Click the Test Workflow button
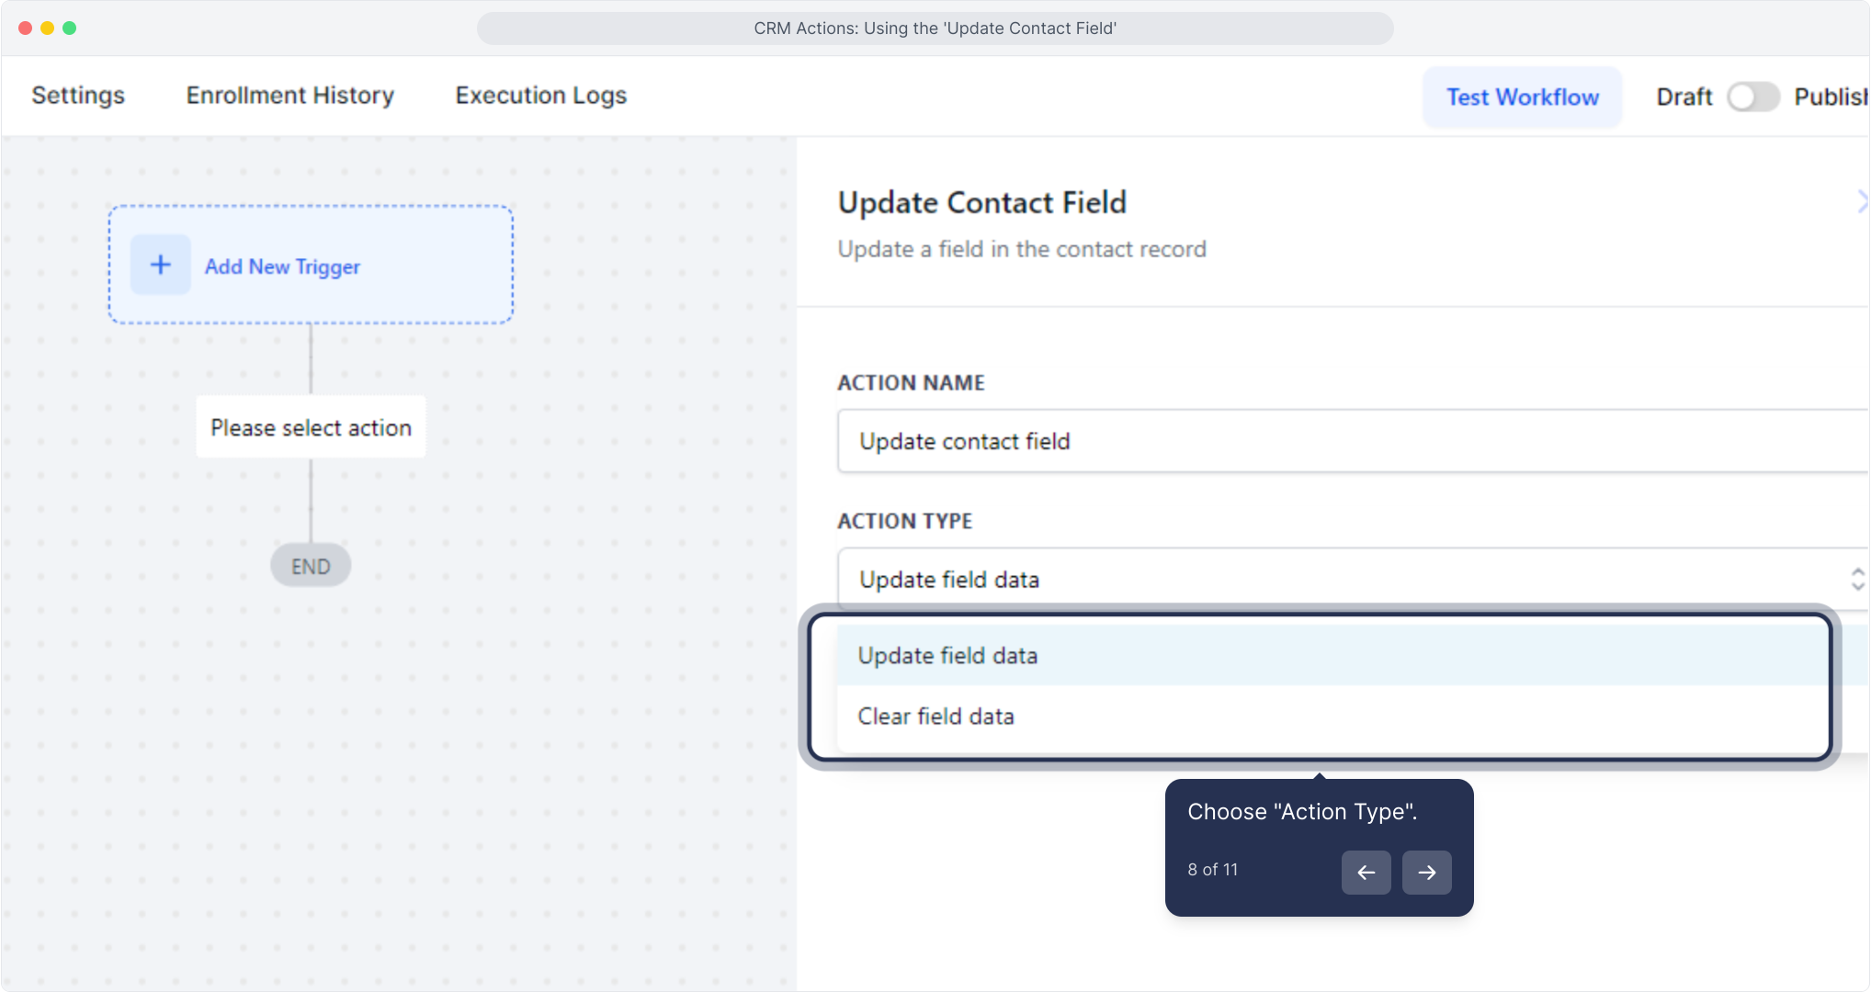 click(x=1522, y=97)
